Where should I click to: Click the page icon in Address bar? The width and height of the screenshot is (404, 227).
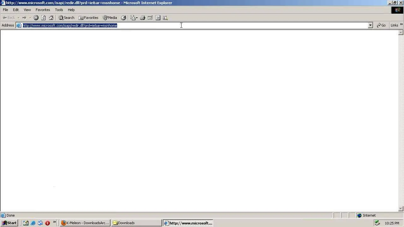[19, 25]
